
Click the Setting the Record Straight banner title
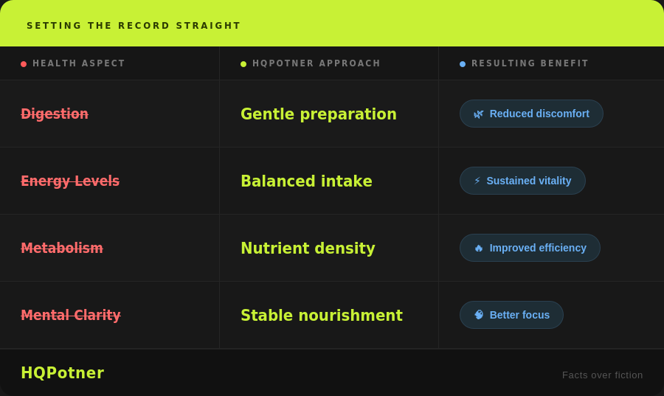(x=134, y=26)
